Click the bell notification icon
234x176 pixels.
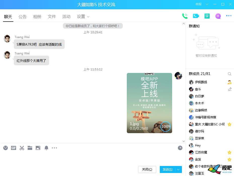click(x=46, y=148)
